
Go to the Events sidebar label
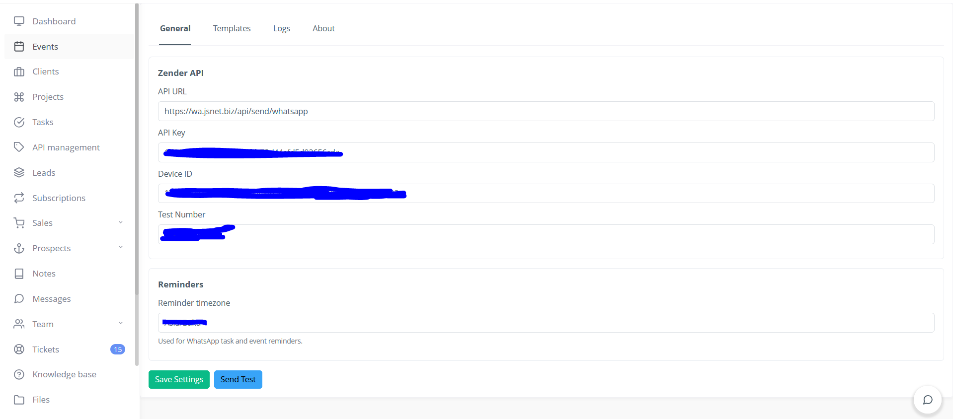(x=45, y=47)
